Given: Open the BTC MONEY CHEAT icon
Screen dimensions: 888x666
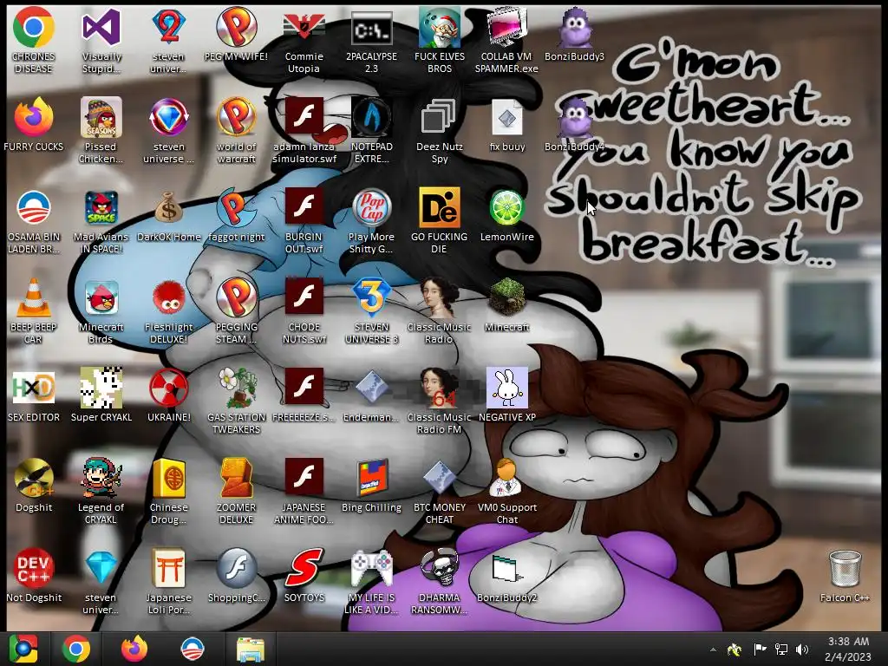Looking at the screenshot, I should coord(440,478).
